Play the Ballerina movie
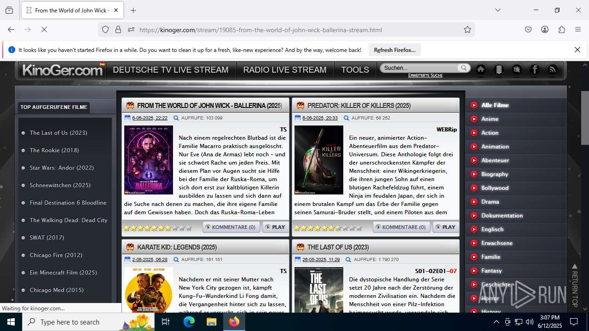The image size is (589, 331). coord(275,227)
